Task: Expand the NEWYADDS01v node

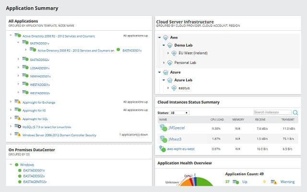Action: coord(18,76)
